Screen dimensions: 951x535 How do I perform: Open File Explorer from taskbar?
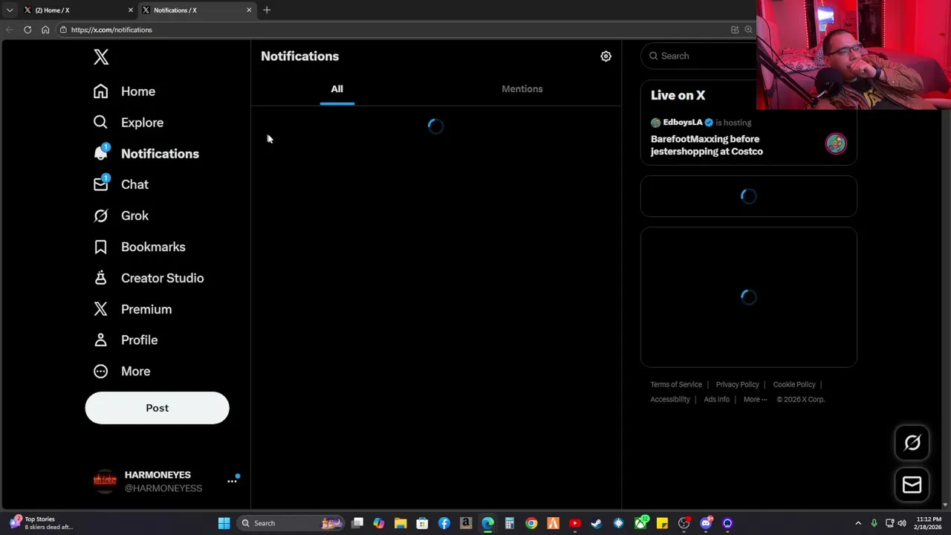[400, 523]
